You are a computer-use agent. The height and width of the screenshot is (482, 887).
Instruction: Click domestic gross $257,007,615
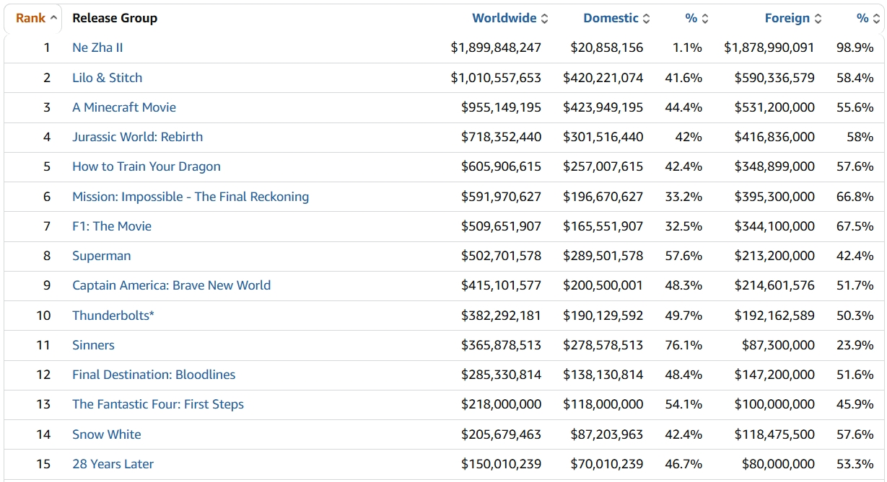603,166
